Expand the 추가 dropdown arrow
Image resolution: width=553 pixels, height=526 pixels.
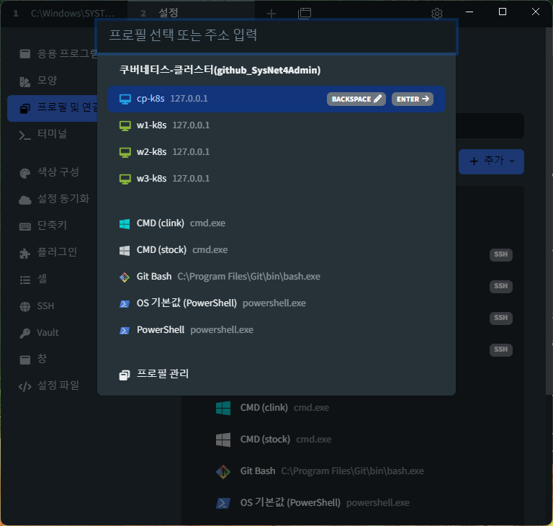512,161
